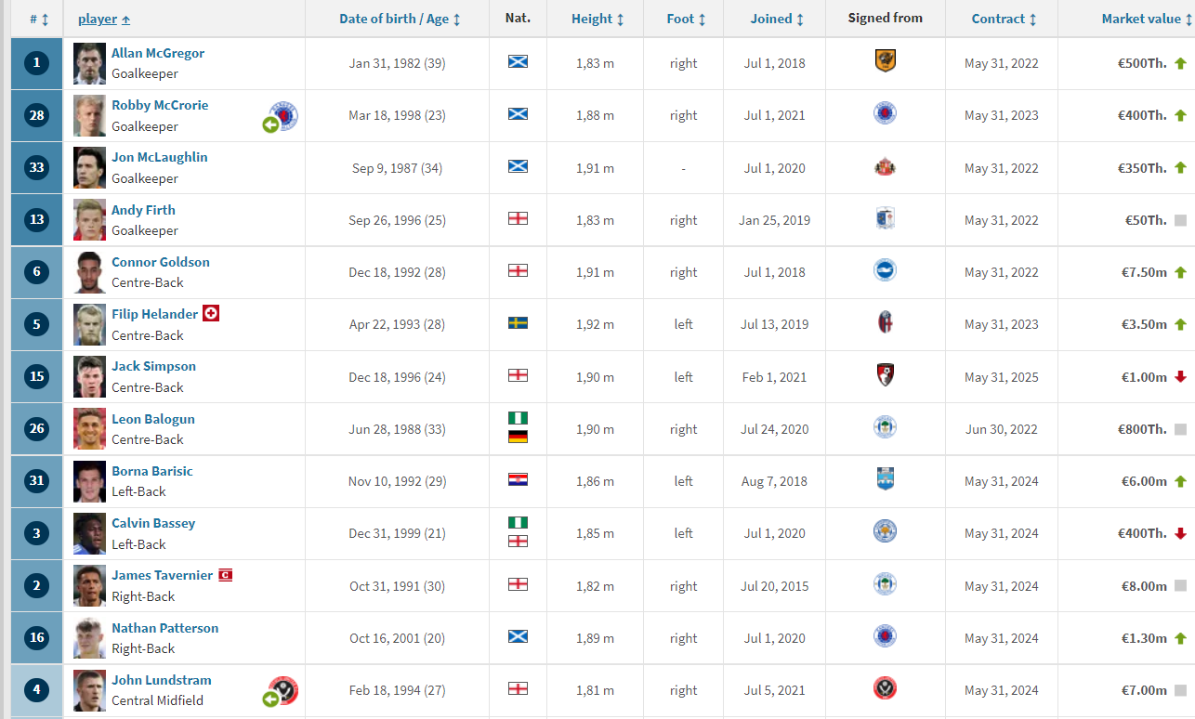Open Nathan Patterson player profile link
1195x719 pixels.
click(x=165, y=628)
